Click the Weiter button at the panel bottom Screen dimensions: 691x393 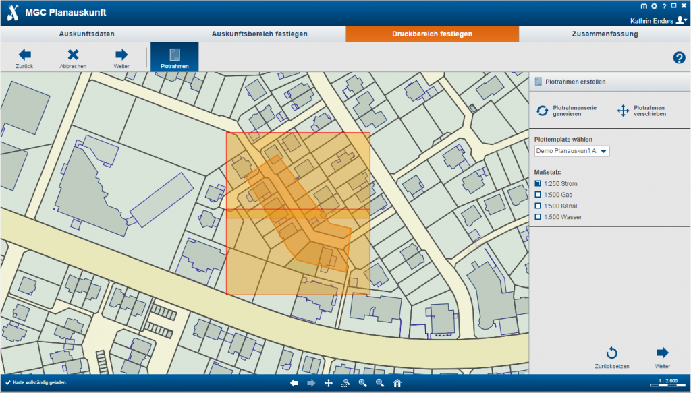[662, 357]
